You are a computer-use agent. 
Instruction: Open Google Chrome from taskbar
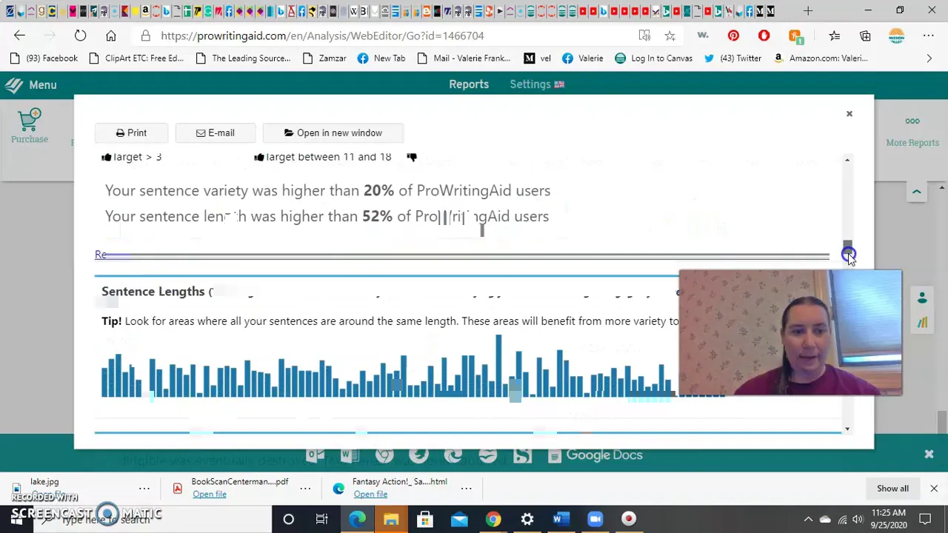(x=493, y=519)
